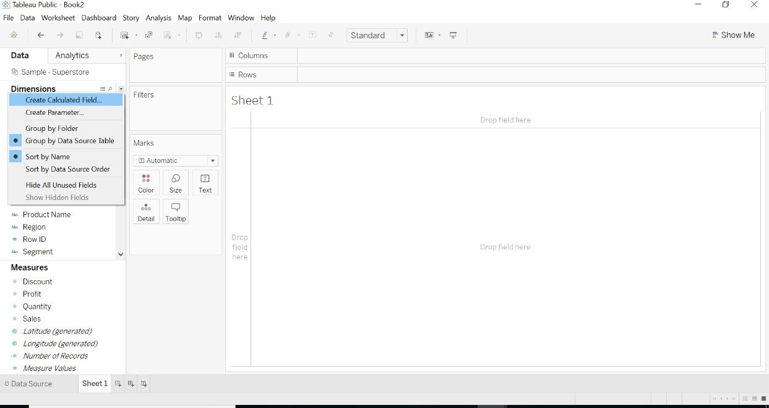This screenshot has width=769, height=408.
Task: Click the Undo back arrow
Action: point(41,35)
